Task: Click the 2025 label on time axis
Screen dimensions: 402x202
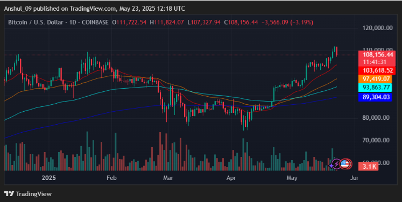Action: coord(49,178)
